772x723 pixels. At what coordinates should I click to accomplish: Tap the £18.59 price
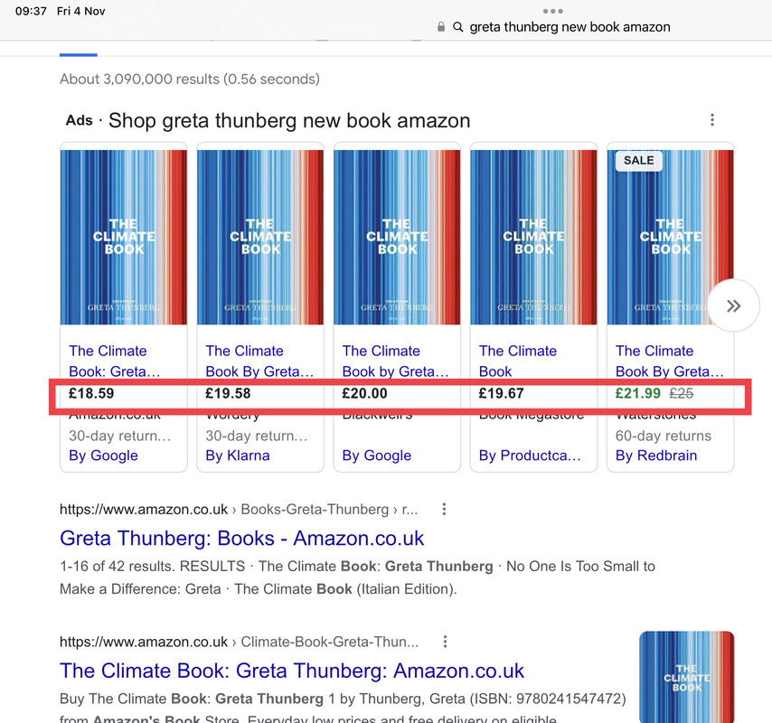[91, 393]
